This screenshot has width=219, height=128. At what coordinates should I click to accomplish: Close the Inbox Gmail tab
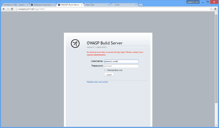point(27,5)
